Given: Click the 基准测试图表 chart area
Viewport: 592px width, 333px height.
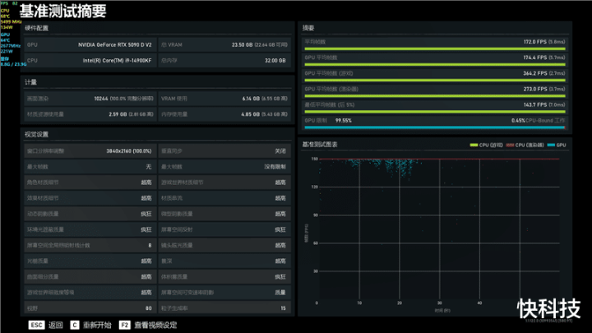Looking at the screenshot, I should tap(434, 230).
